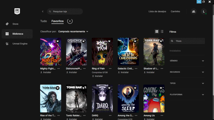Toggle favorite heart on Galactic Civilizations
214x120 pixels.
[x=135, y=41]
